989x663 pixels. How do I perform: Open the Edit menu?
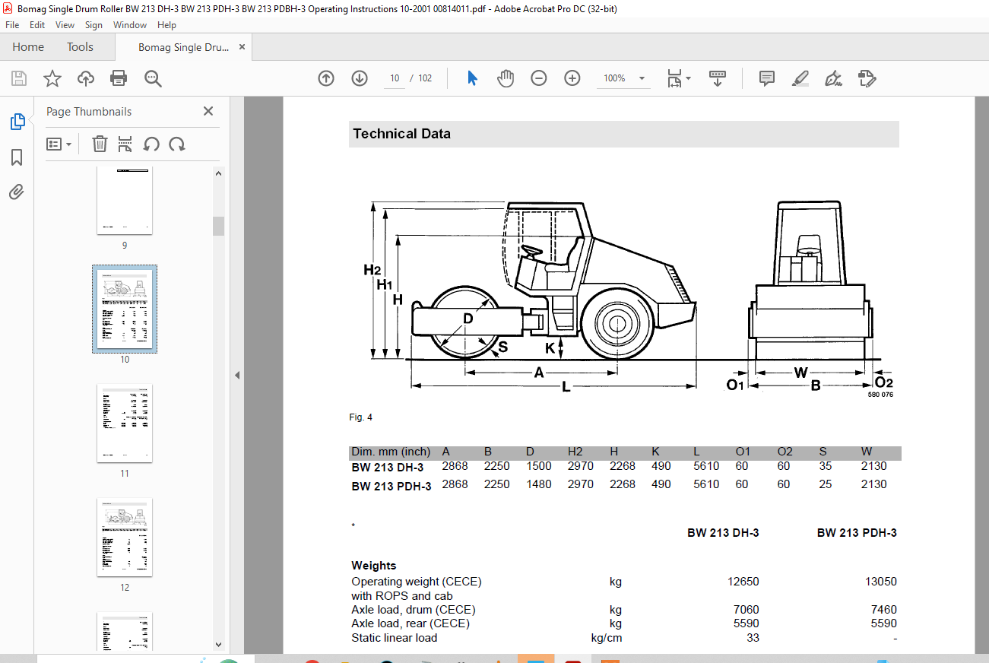click(x=37, y=25)
